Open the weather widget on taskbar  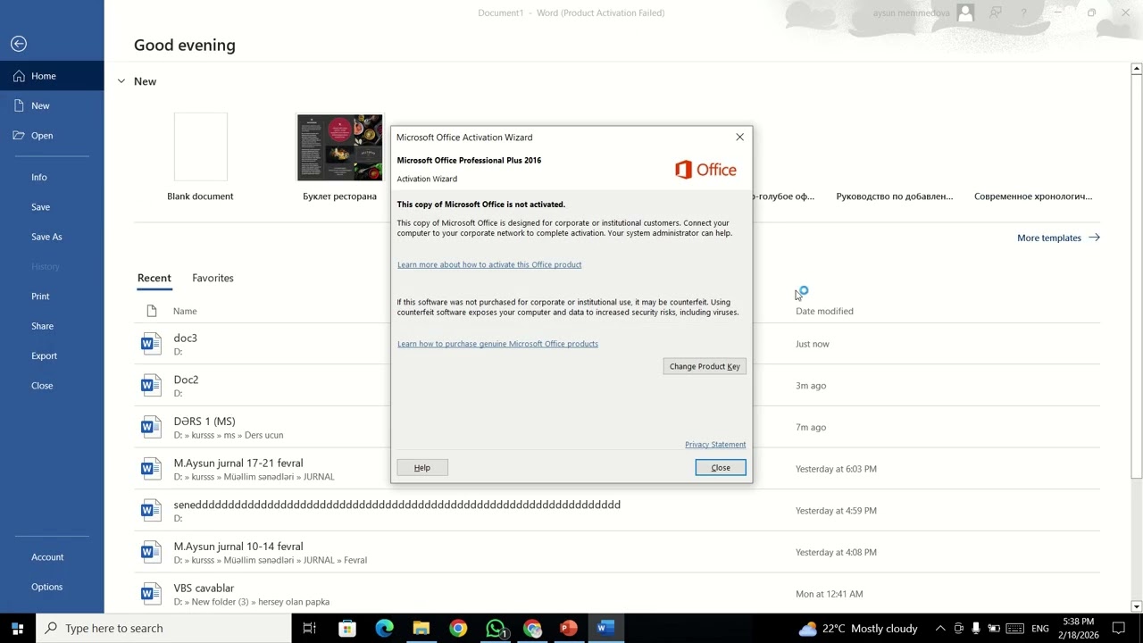click(858, 629)
